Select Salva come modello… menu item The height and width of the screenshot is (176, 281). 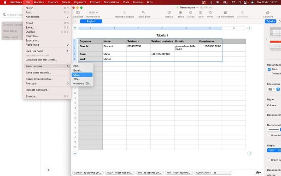(47, 73)
